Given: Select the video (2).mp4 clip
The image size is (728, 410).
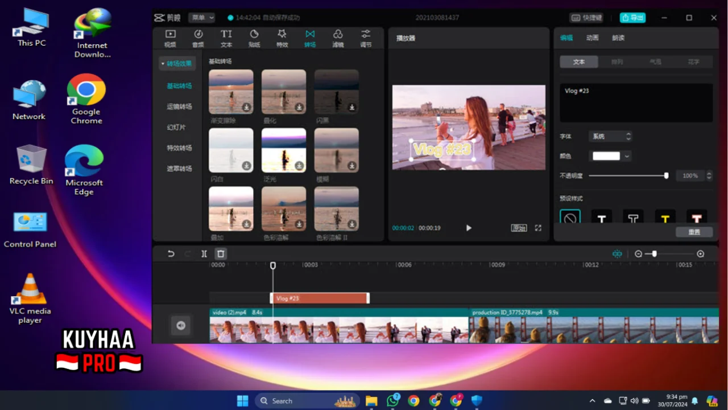Looking at the screenshot, I should [x=339, y=325].
